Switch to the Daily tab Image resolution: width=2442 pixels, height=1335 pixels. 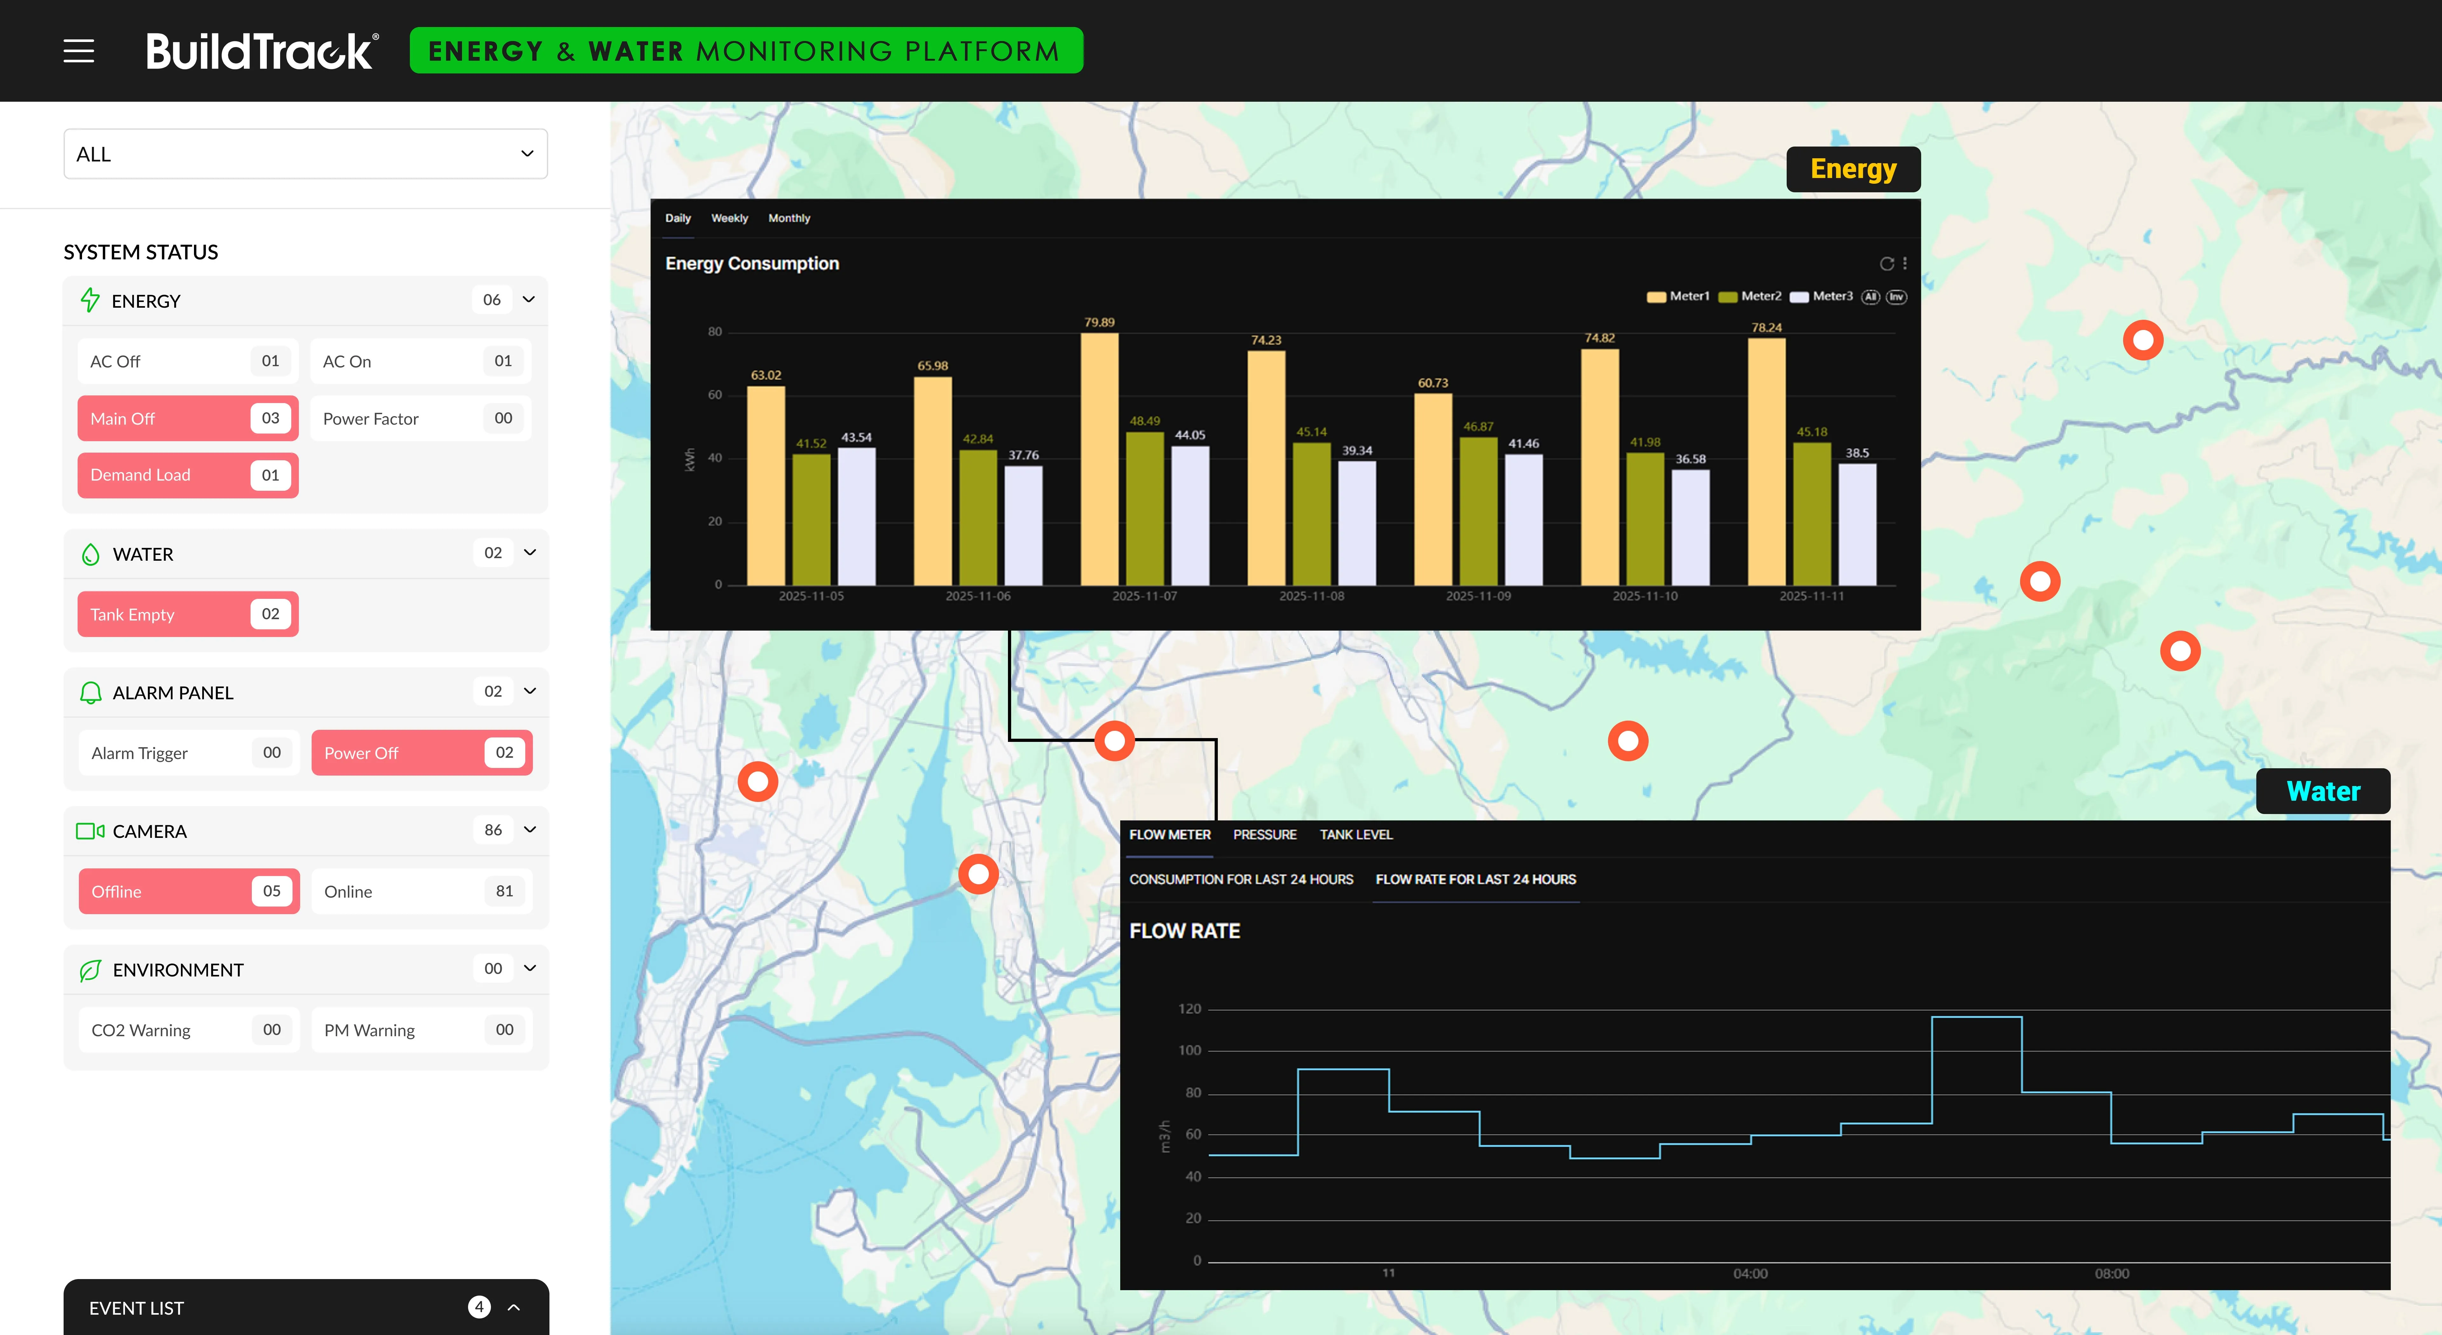click(678, 218)
